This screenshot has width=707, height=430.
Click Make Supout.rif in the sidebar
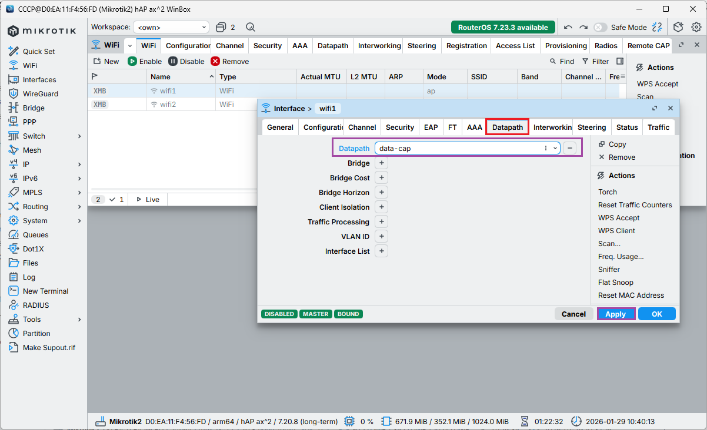pos(49,348)
